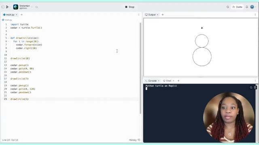Open the search magnifier in header
The width and height of the screenshot is (259, 145).
pyautogui.click(x=228, y=7)
